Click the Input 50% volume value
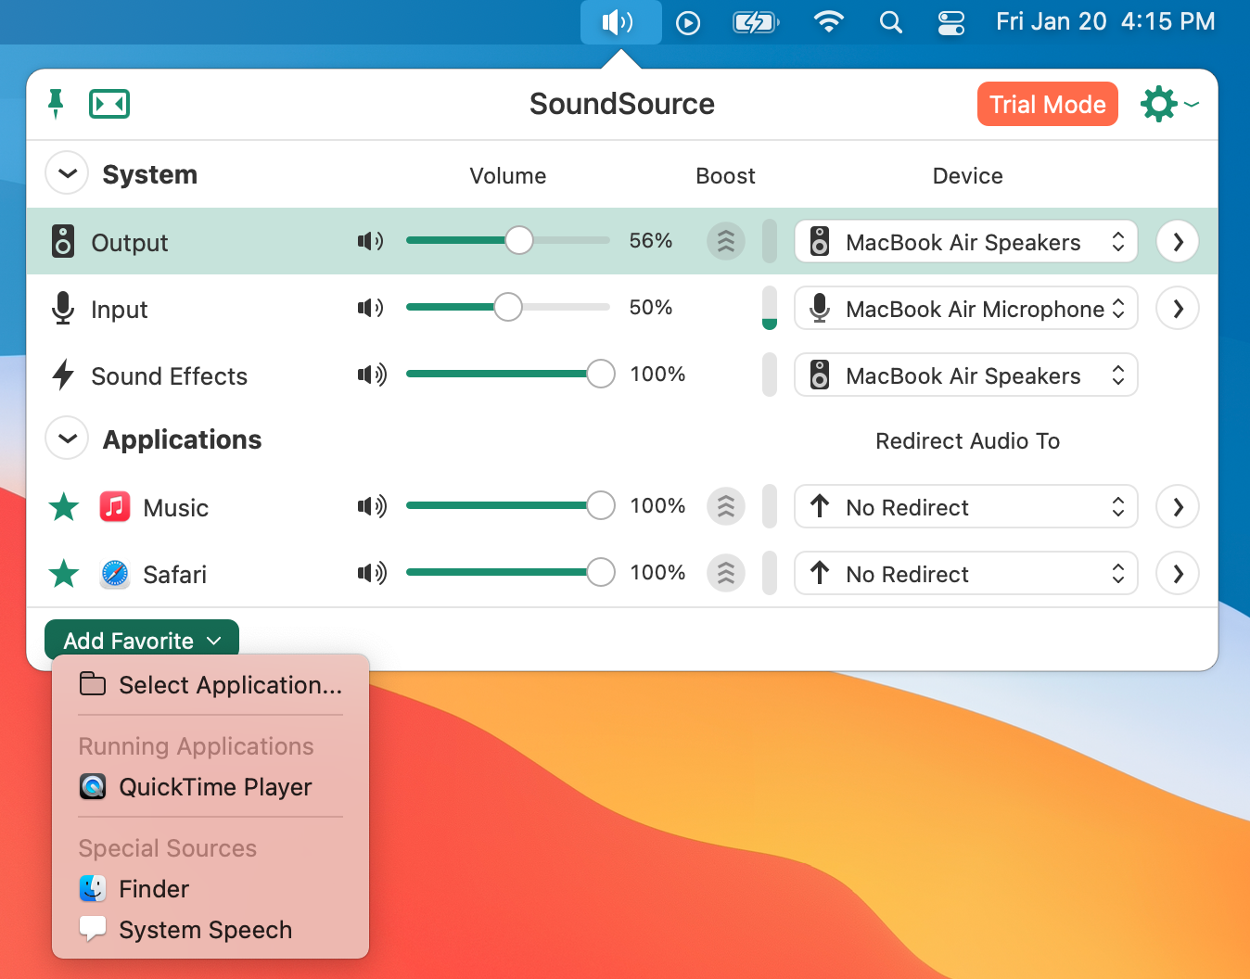The image size is (1250, 979). [x=650, y=307]
